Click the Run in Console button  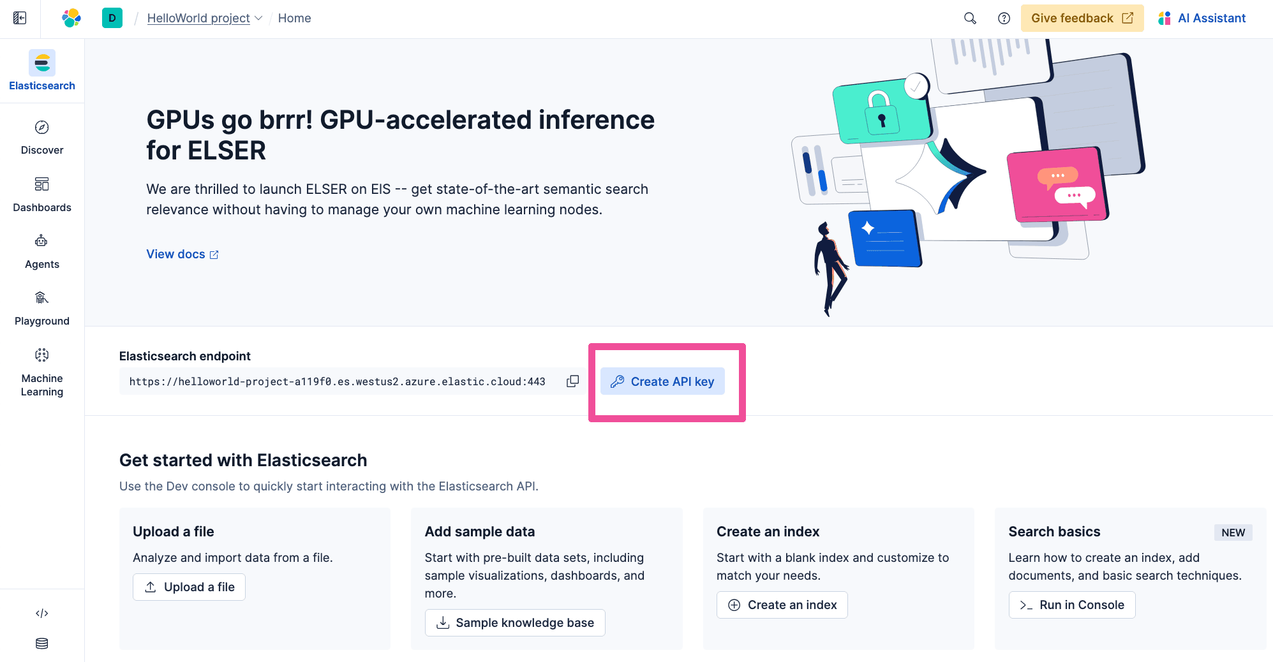pos(1071,605)
